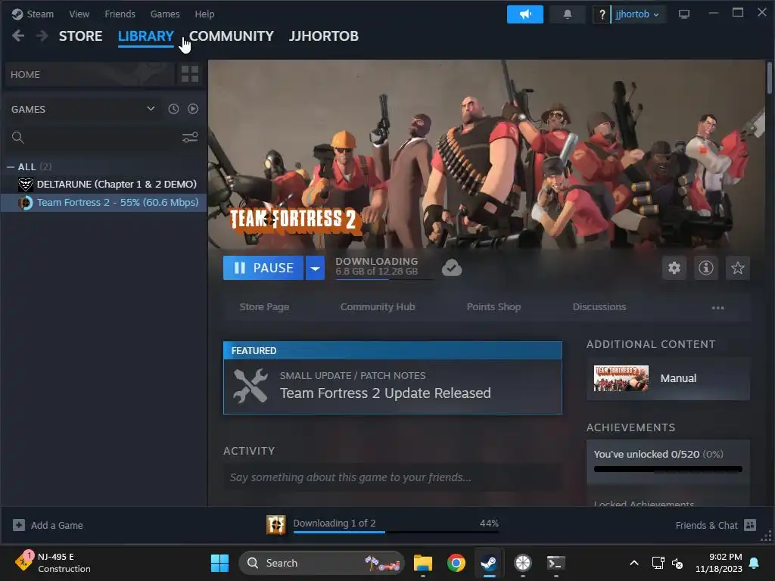Open the Manual additional content

tap(668, 378)
